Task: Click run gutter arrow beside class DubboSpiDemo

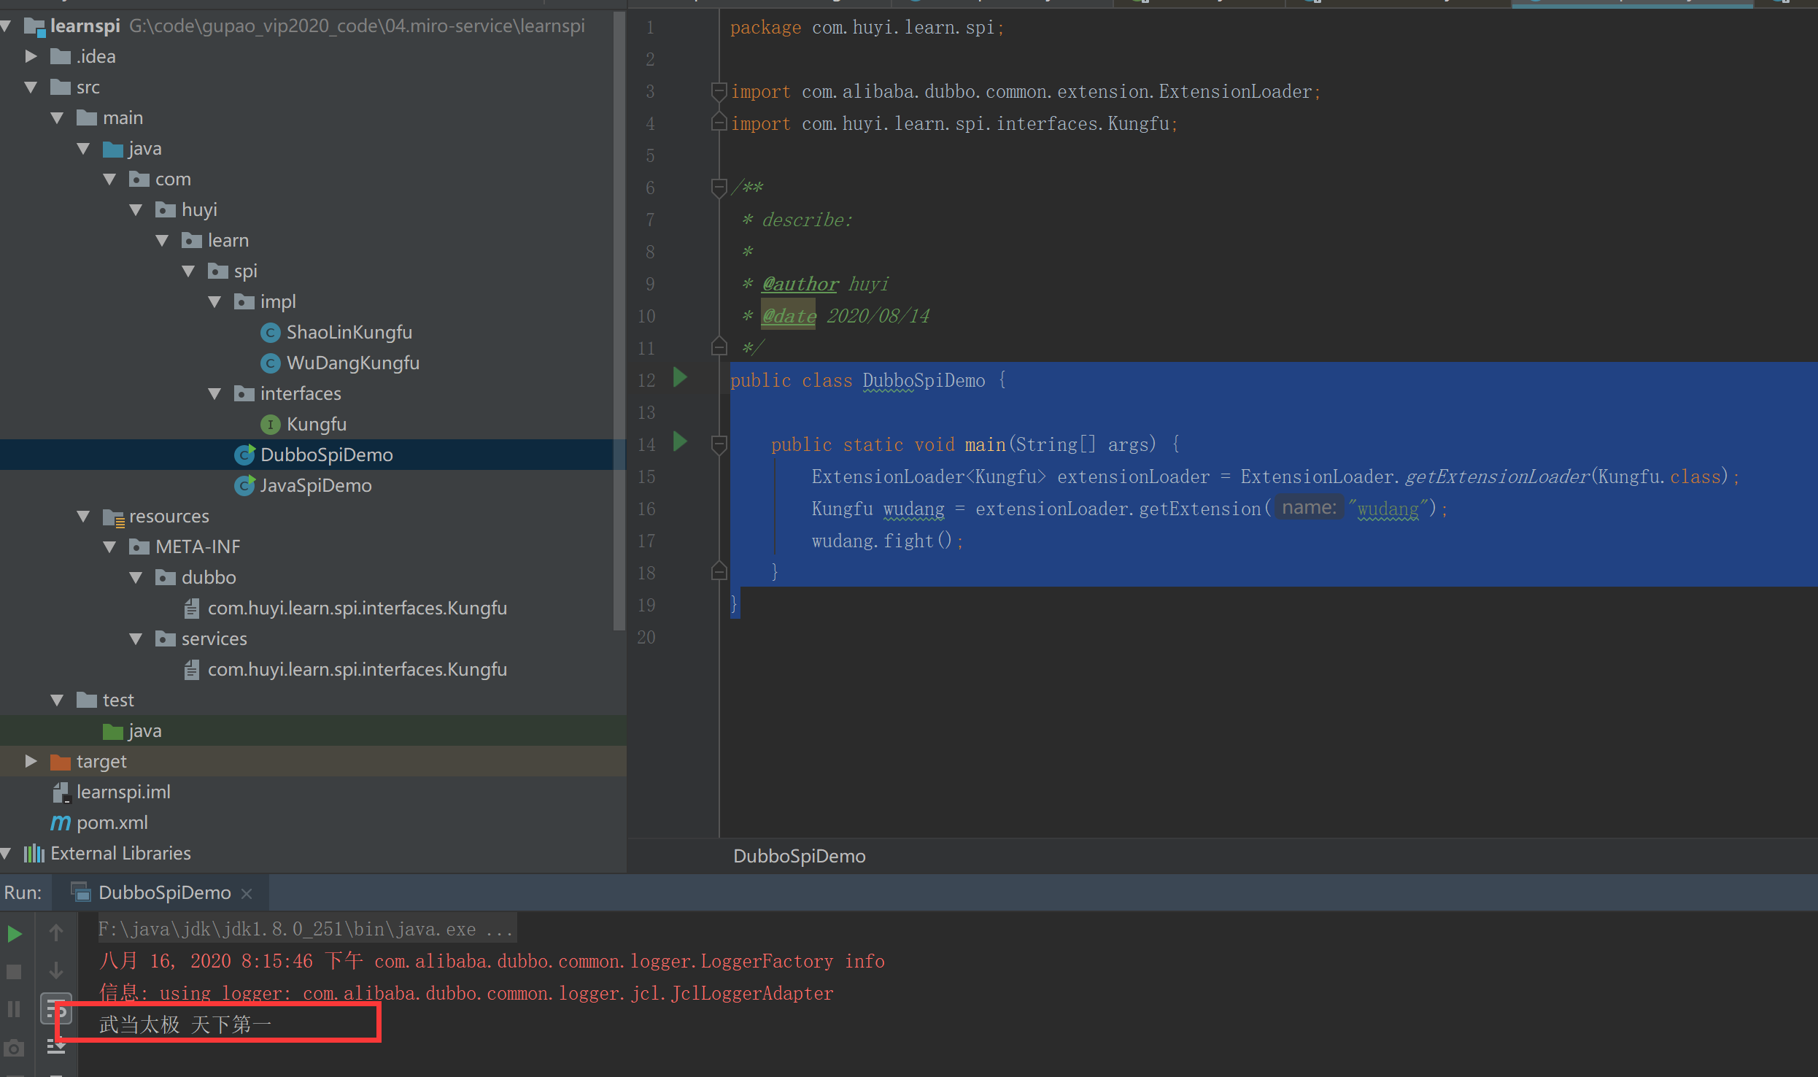Action: (680, 377)
